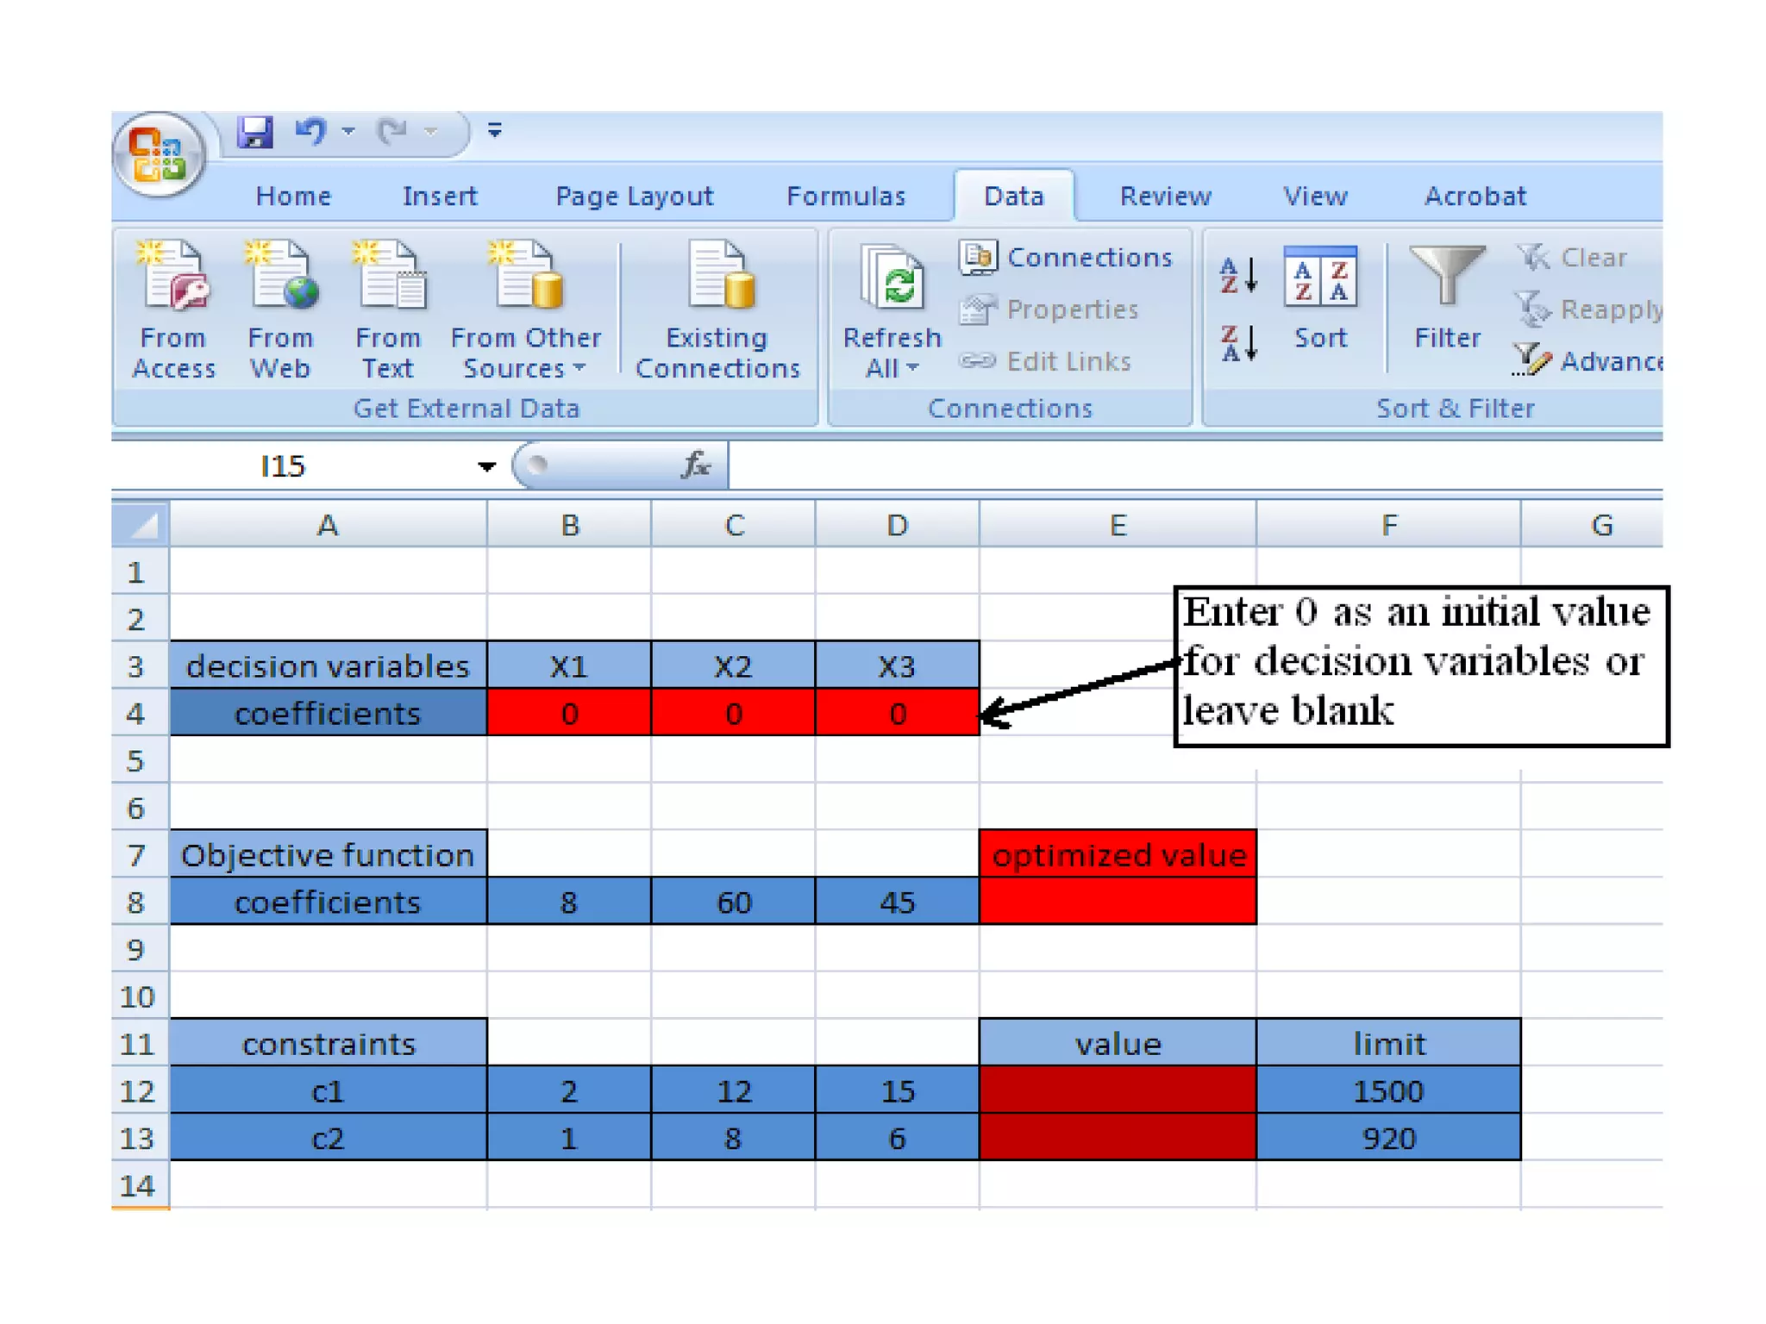
Task: Switch to the Formulas ribbon tab
Action: pyautogui.click(x=845, y=197)
